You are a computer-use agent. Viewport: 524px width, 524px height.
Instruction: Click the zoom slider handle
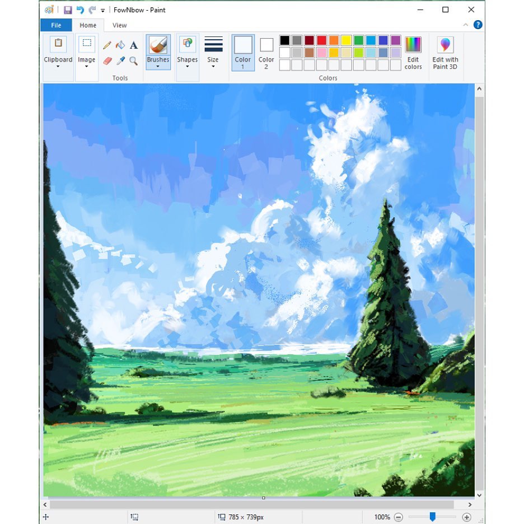432,517
